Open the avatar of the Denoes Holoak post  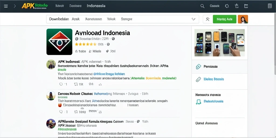51,96
